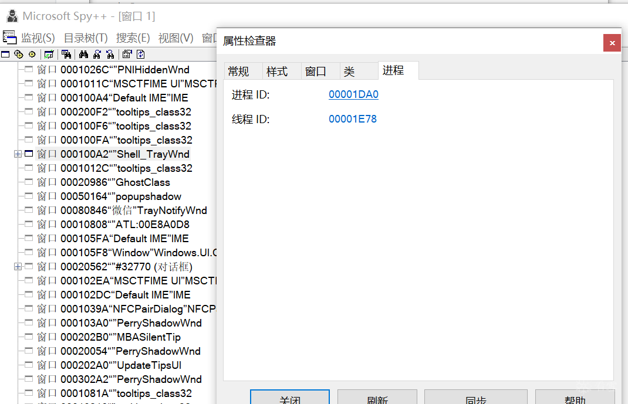Click the 关闭 button
Viewport: 628px width, 404px height.
(290, 398)
